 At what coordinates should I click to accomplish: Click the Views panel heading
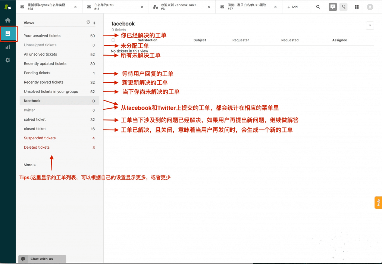(29, 23)
